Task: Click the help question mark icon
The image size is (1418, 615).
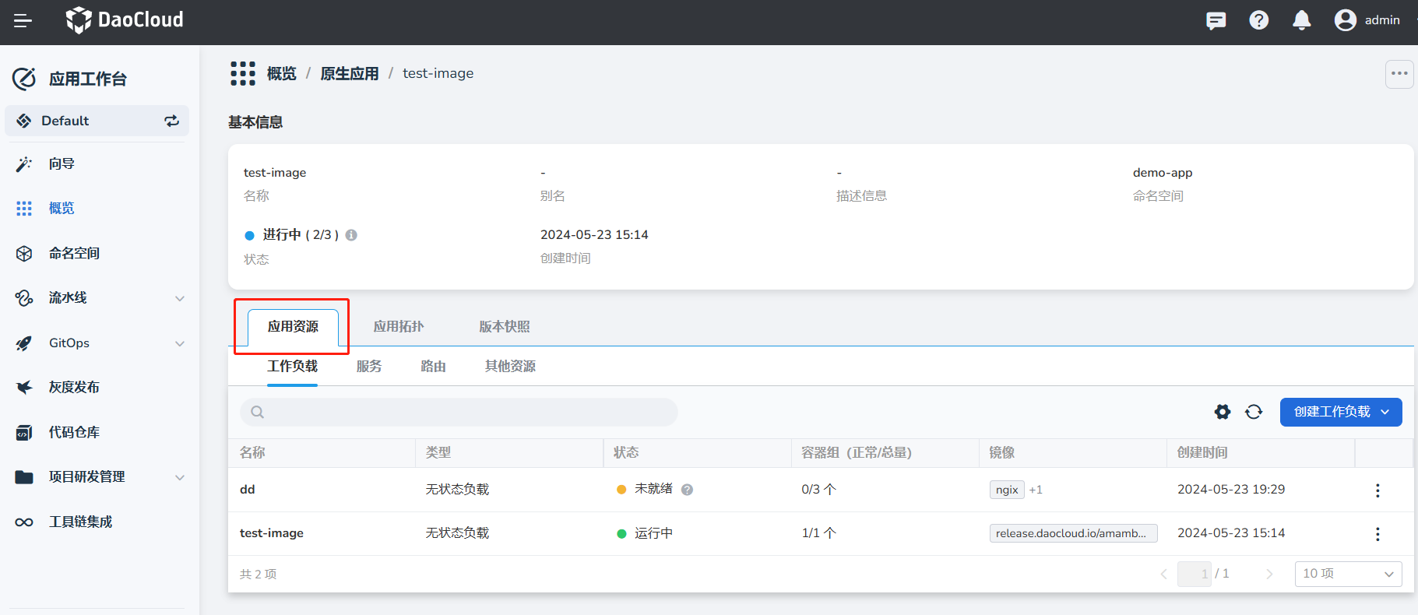Action: click(1258, 20)
